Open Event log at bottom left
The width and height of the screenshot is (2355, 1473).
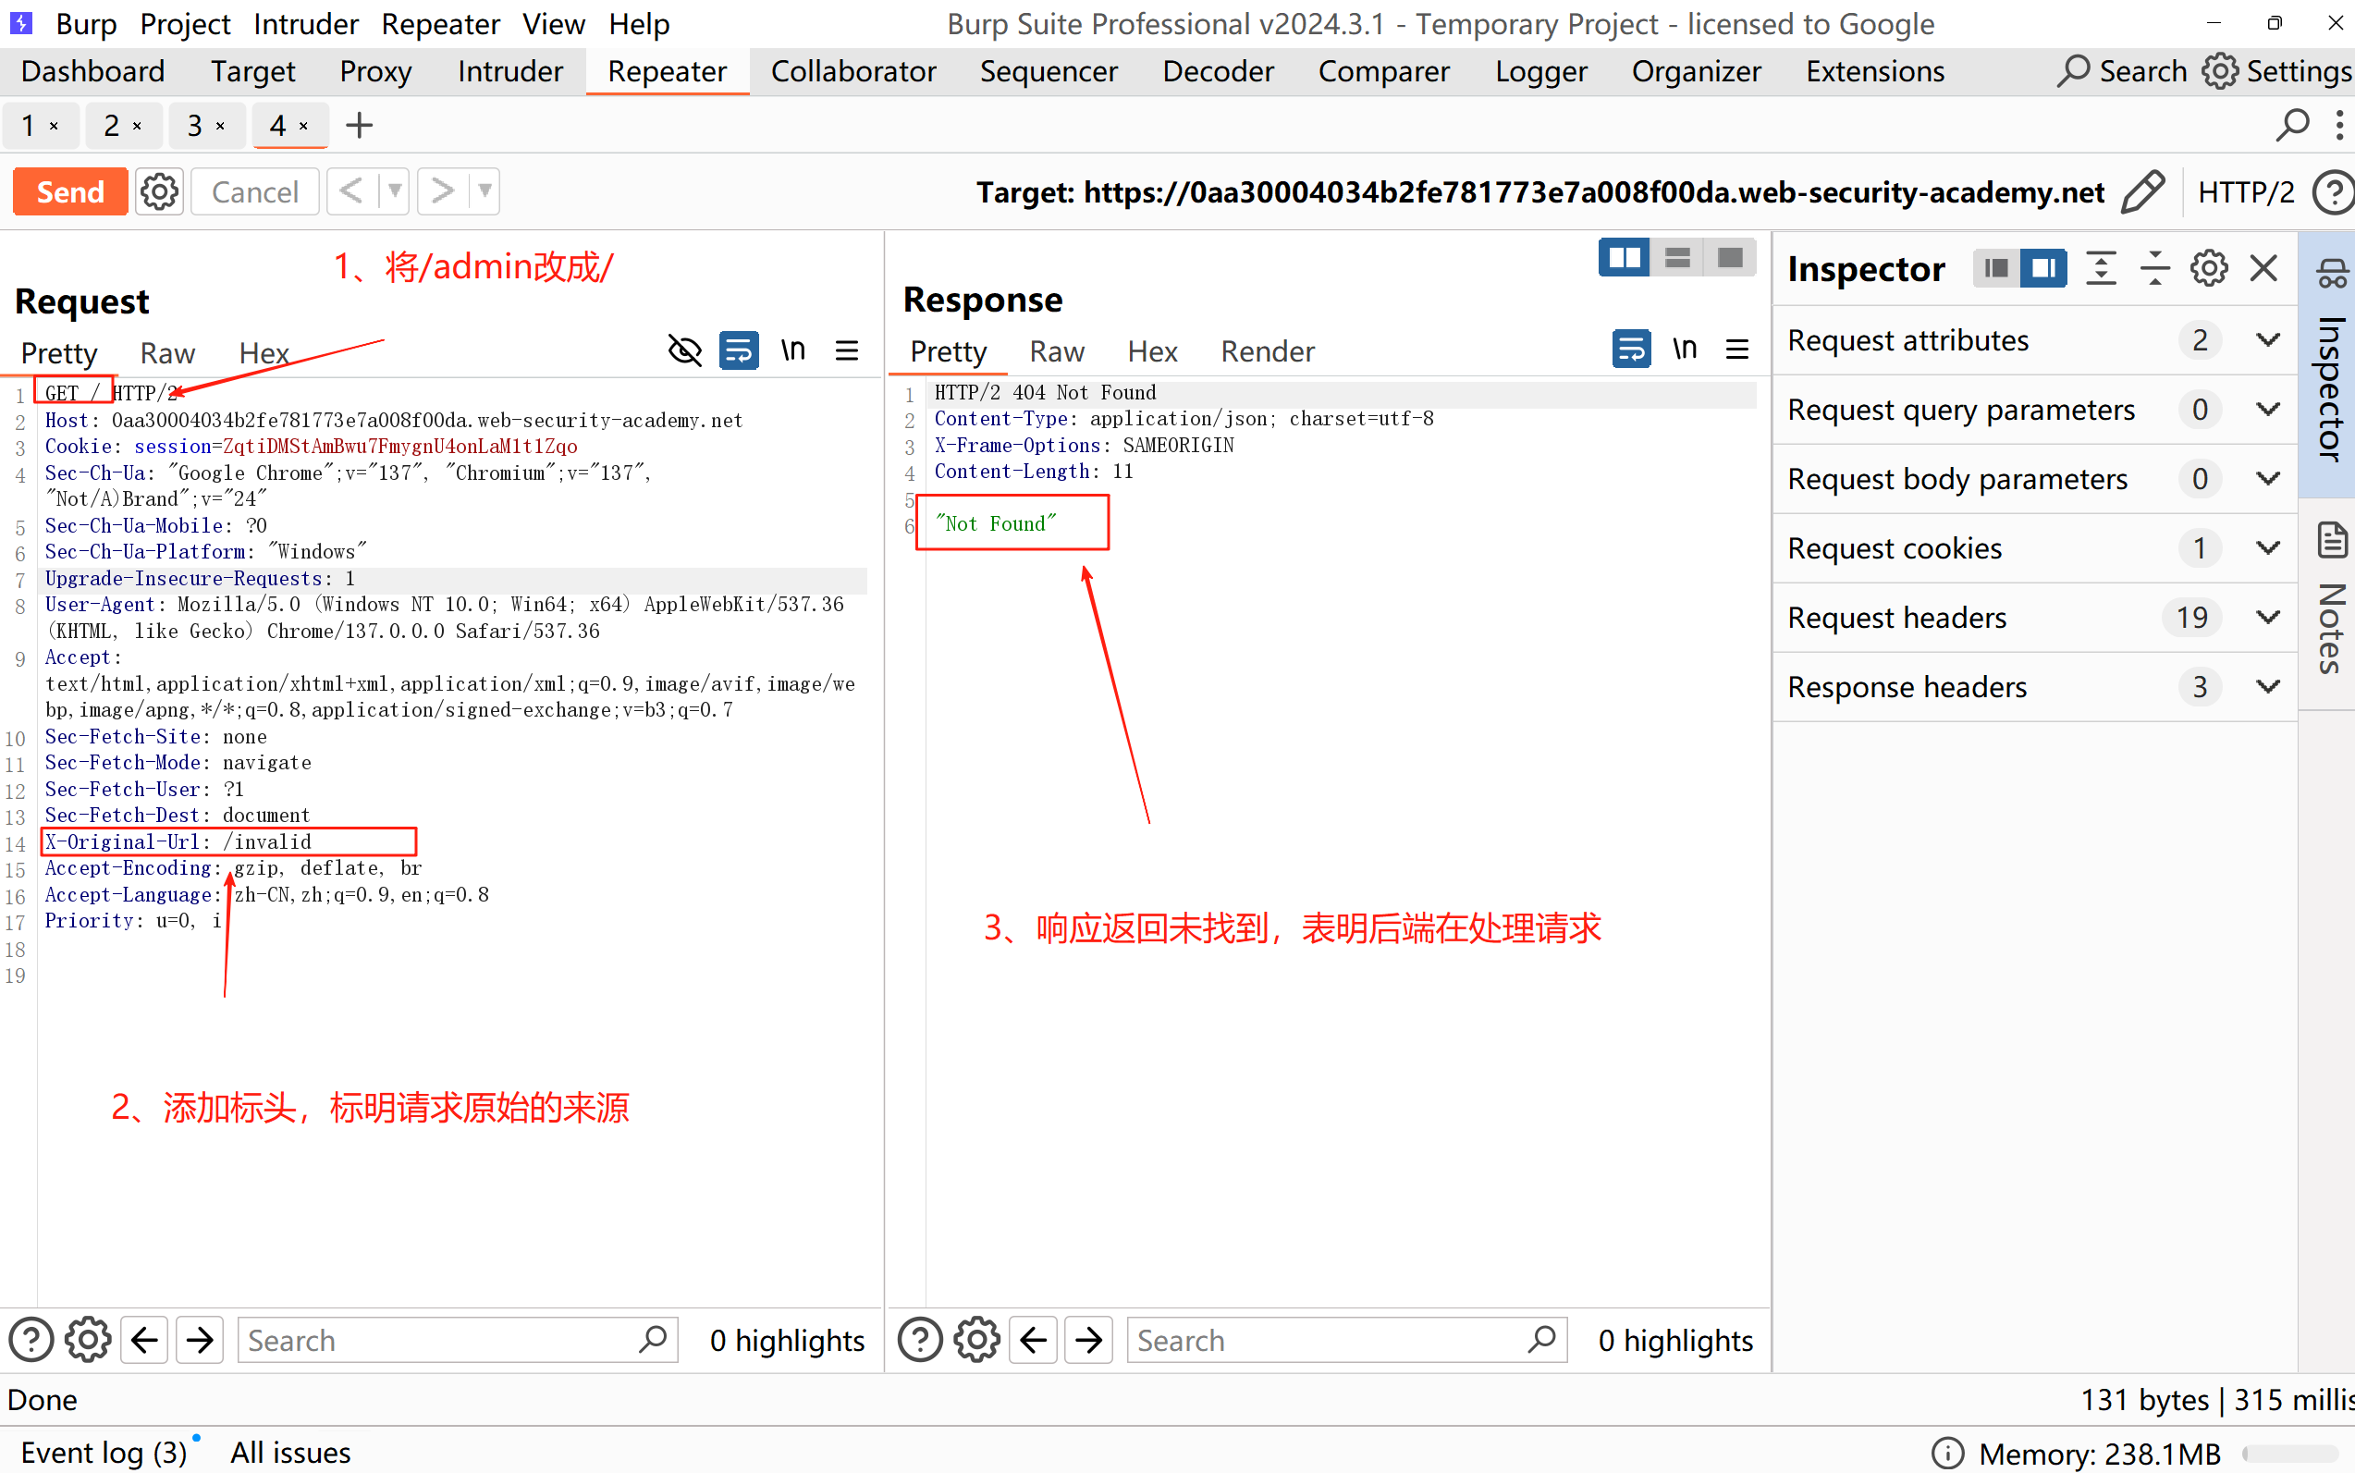click(x=103, y=1453)
